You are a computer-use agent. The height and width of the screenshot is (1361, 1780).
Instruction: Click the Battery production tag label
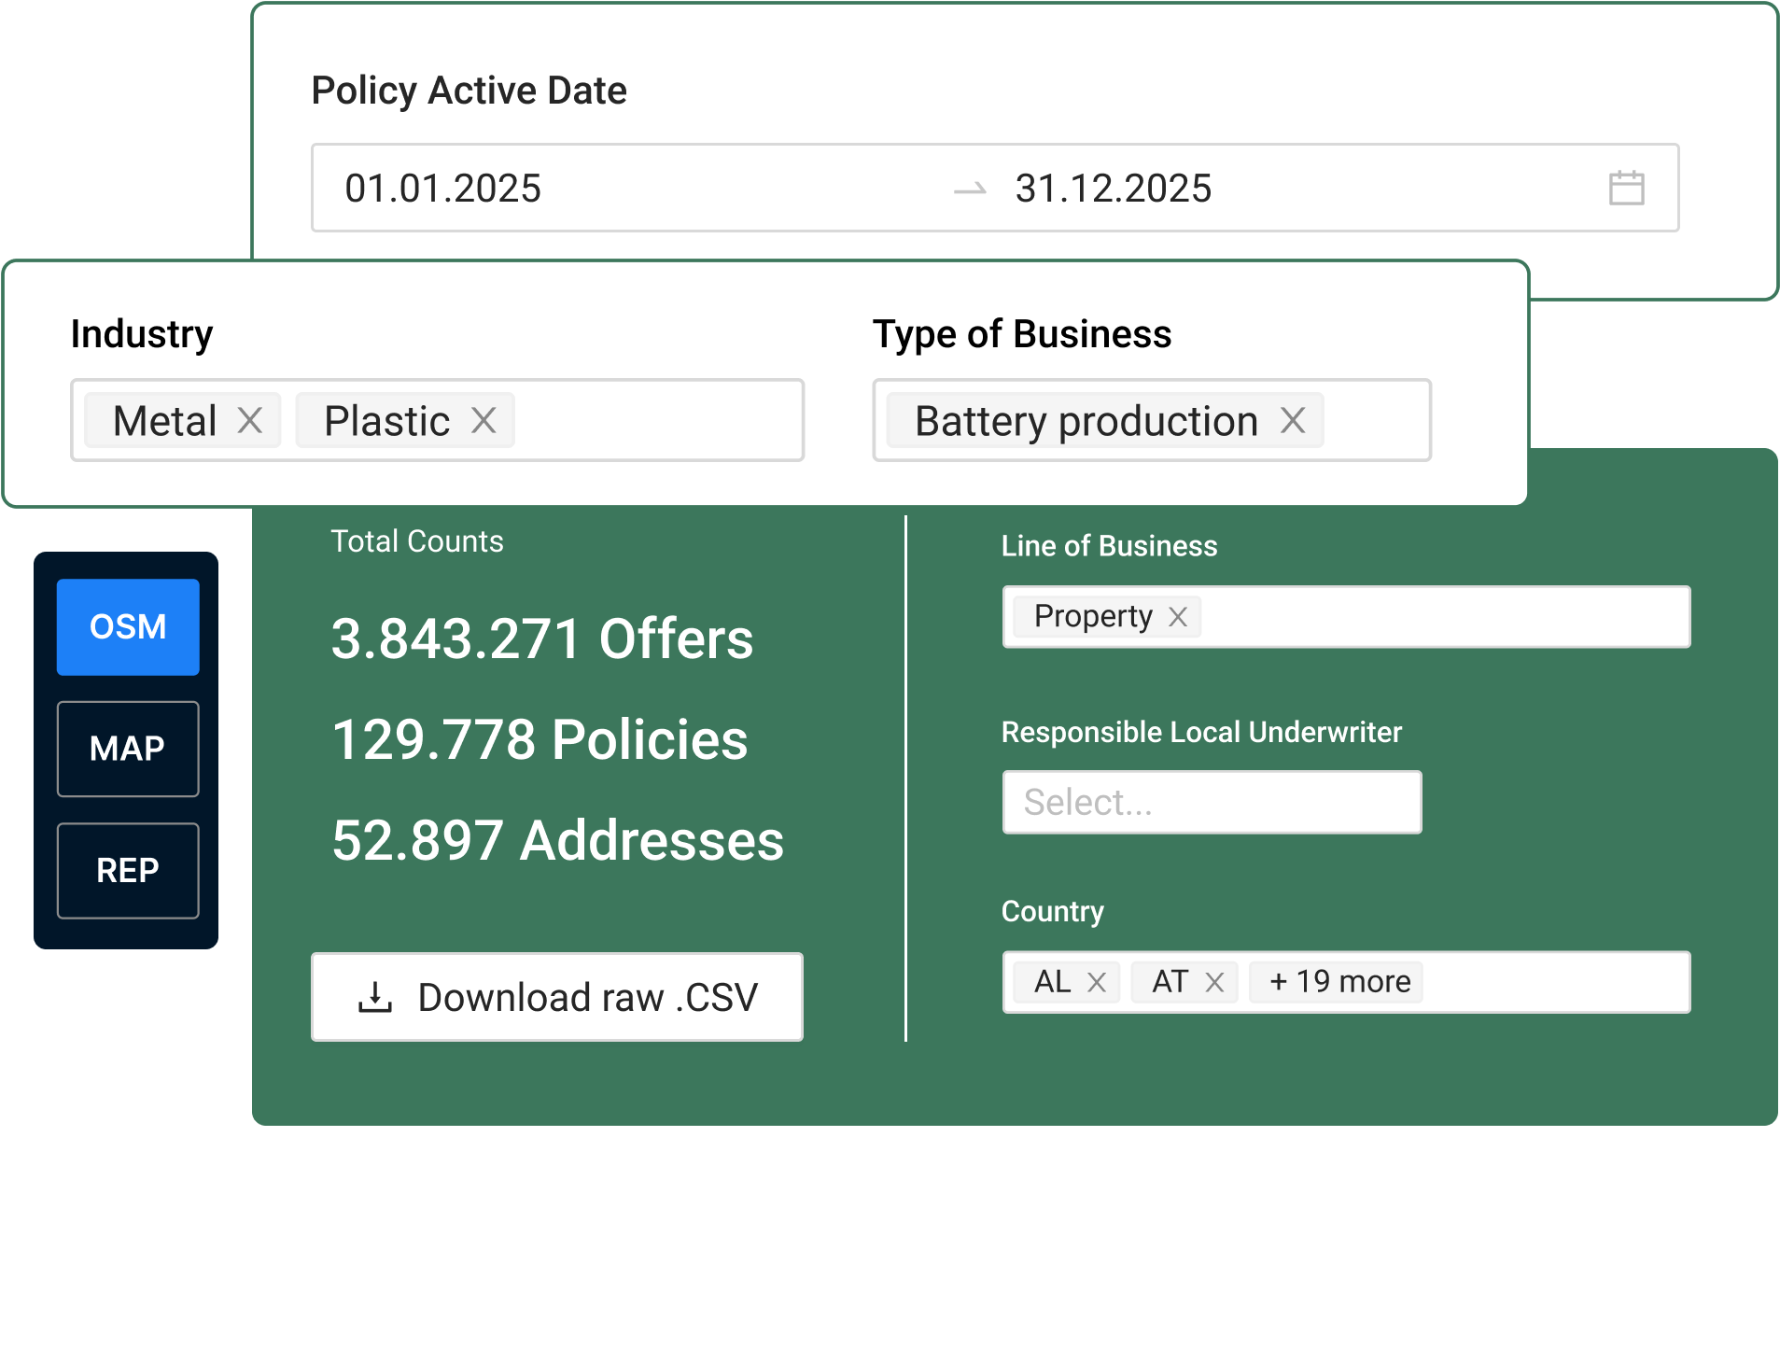[1086, 420]
